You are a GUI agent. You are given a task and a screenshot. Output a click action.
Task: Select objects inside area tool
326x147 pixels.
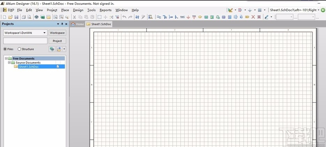pos(100,17)
